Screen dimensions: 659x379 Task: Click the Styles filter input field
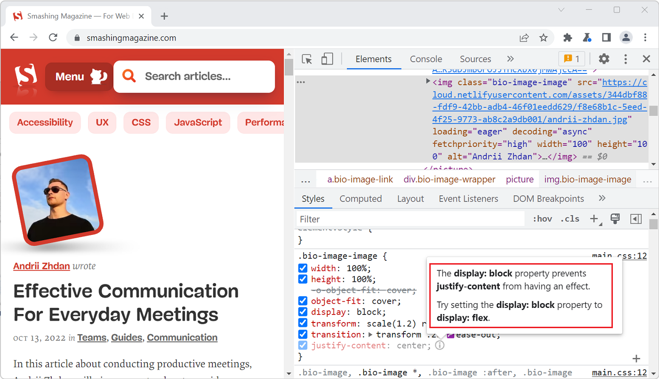[x=410, y=218]
